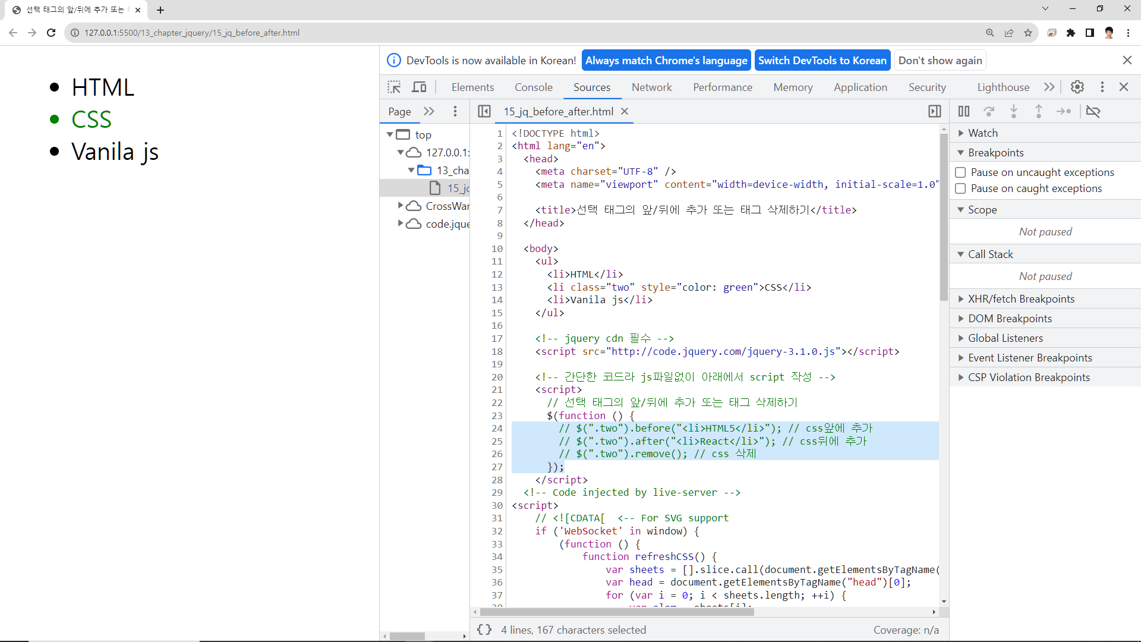This screenshot has width=1141, height=642.
Task: Enable Pause on caught exceptions
Action: pyautogui.click(x=960, y=188)
